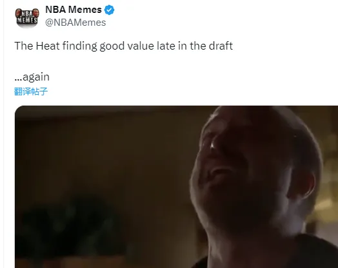
Task: Open the NBA Memes profile avatar
Action: [27, 17]
